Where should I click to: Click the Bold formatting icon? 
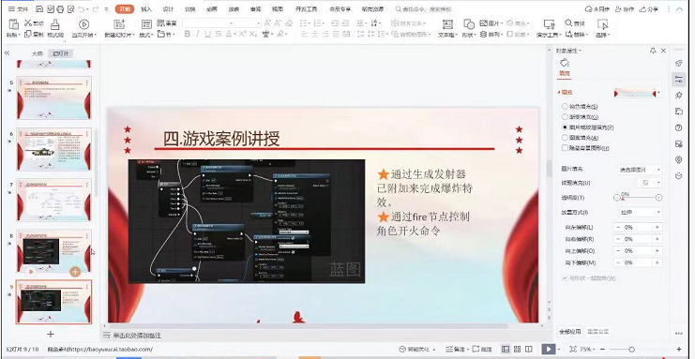coord(187,34)
